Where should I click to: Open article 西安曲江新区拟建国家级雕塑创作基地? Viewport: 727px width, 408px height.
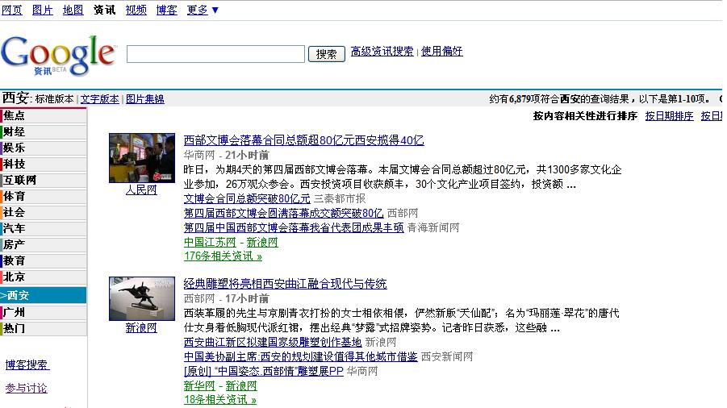(x=273, y=342)
